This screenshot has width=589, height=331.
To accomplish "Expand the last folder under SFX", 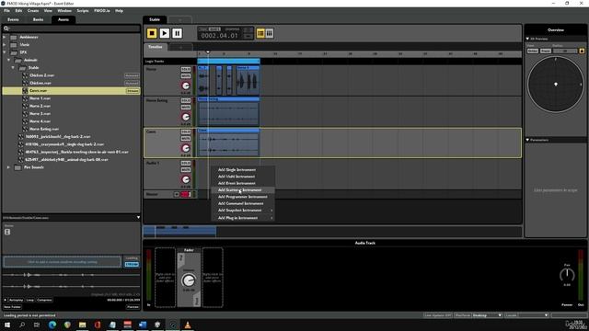I will 8,167.
